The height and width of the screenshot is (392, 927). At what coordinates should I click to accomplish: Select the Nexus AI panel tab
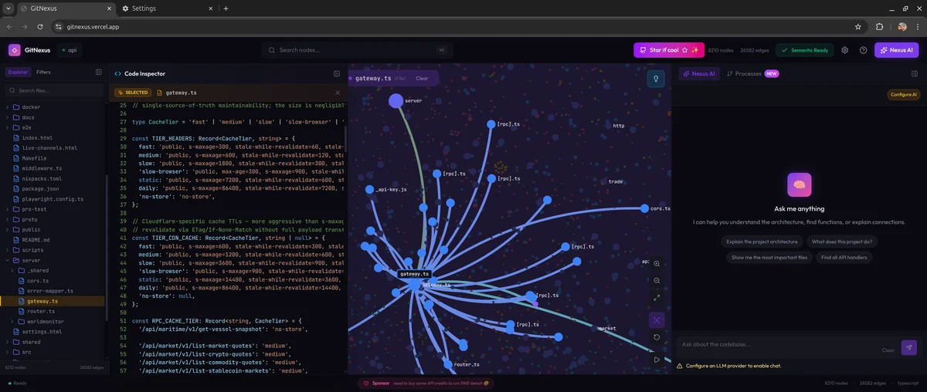[x=699, y=74]
